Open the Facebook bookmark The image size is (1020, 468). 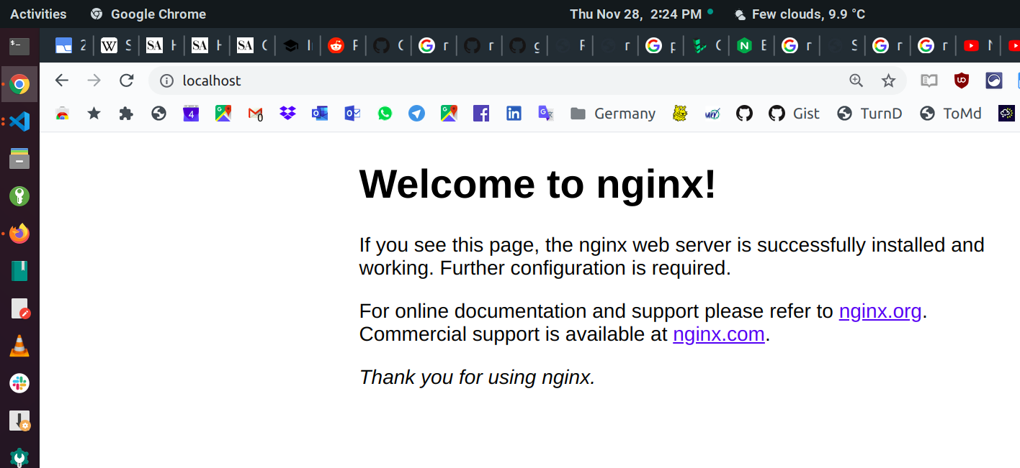(x=481, y=114)
